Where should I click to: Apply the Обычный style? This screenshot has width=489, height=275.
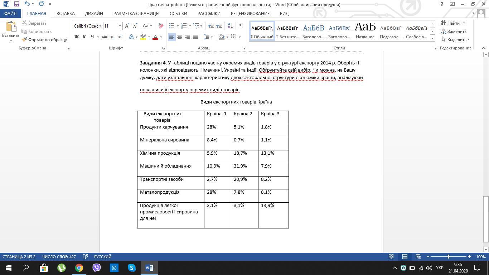click(262, 31)
